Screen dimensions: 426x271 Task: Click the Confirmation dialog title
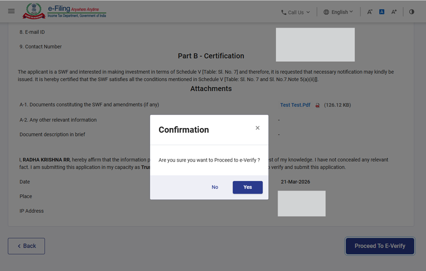[183, 130]
